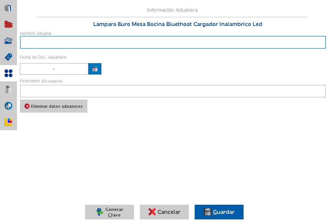Select the four blue dots sidebar tab
This screenshot has width=329, height=222.
(x=8, y=73)
